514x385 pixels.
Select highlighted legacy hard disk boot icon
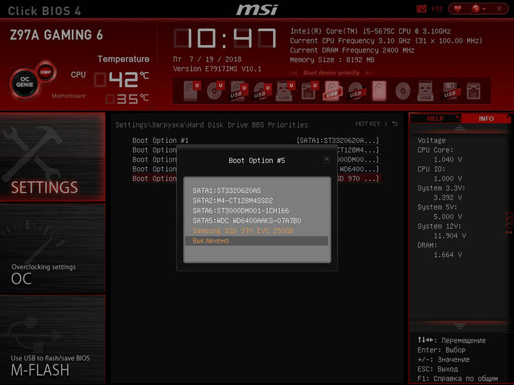click(379, 90)
